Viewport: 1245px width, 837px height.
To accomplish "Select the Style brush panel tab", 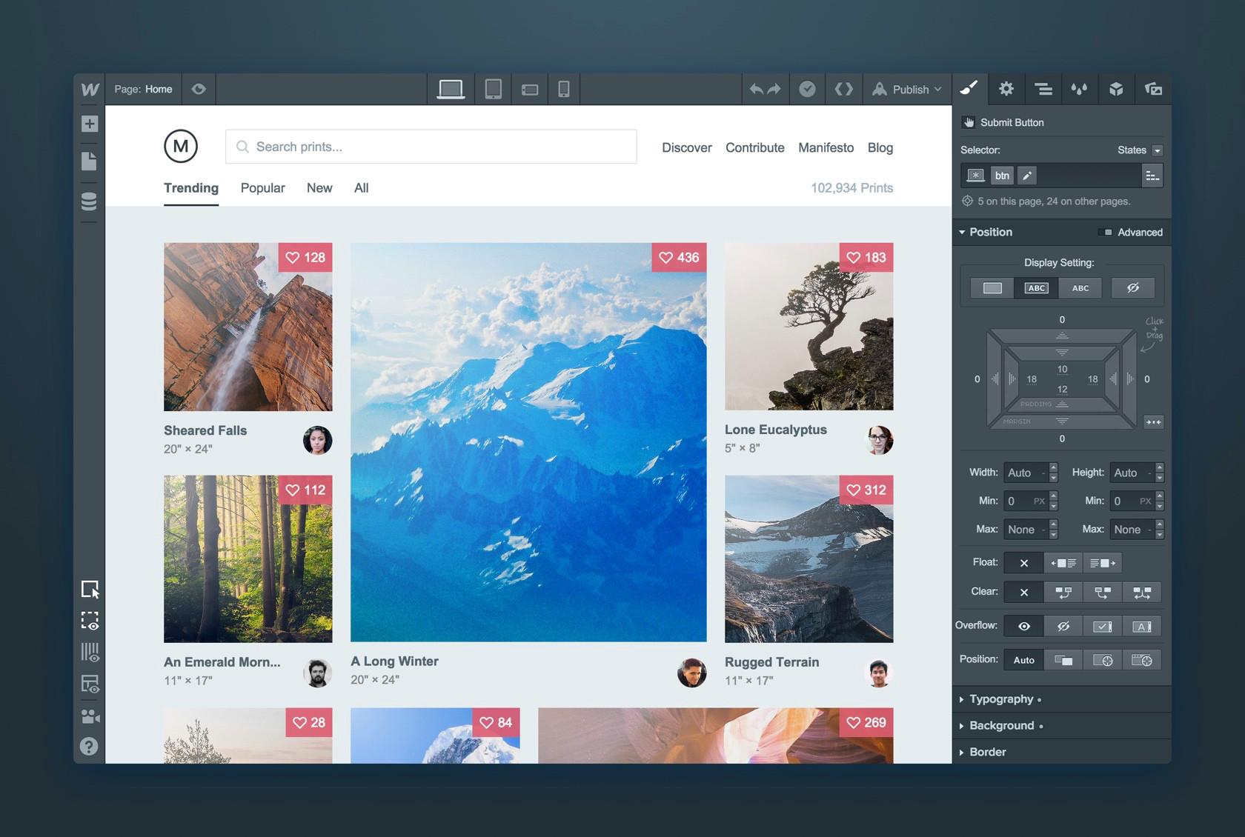I will (969, 89).
